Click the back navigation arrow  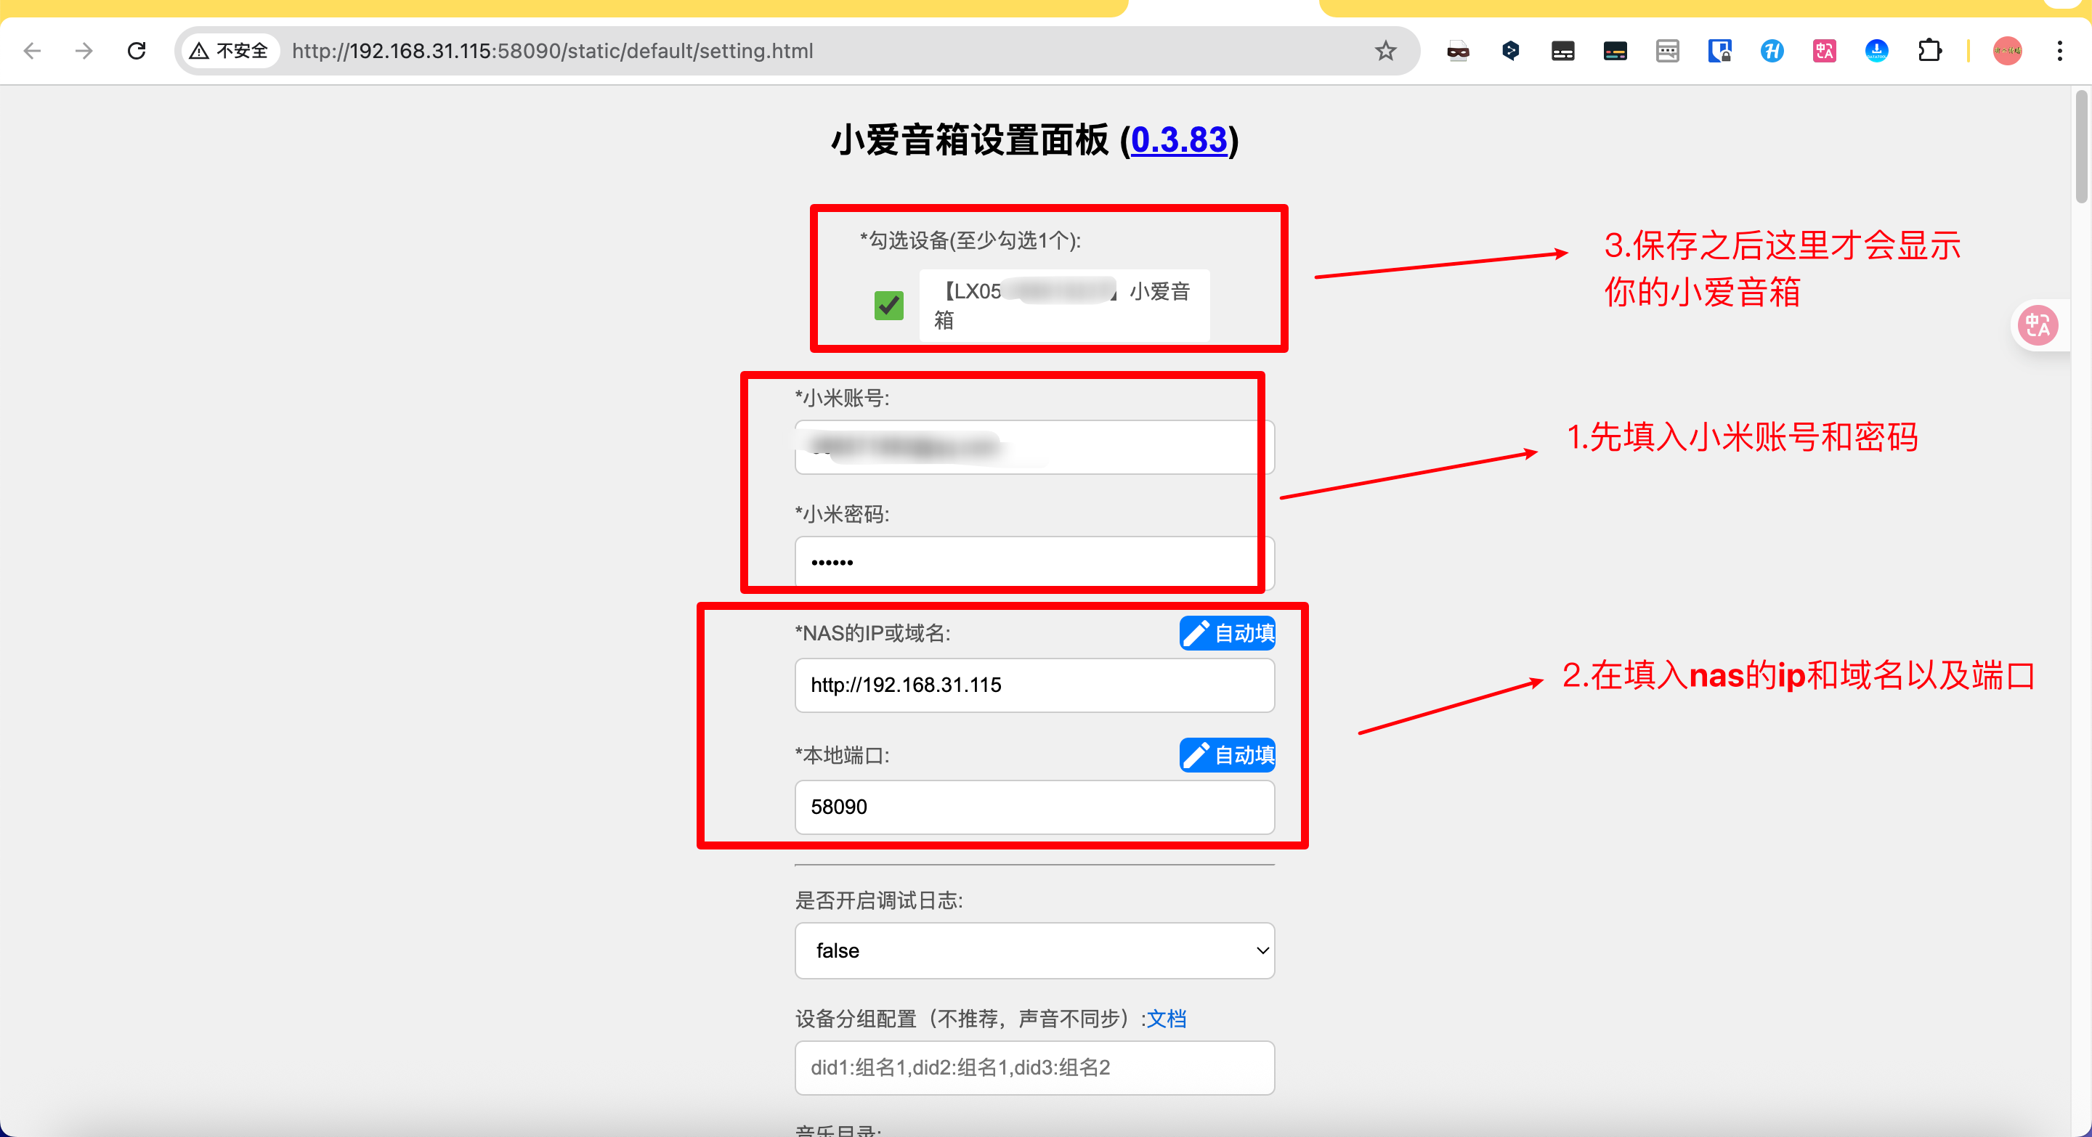32,50
